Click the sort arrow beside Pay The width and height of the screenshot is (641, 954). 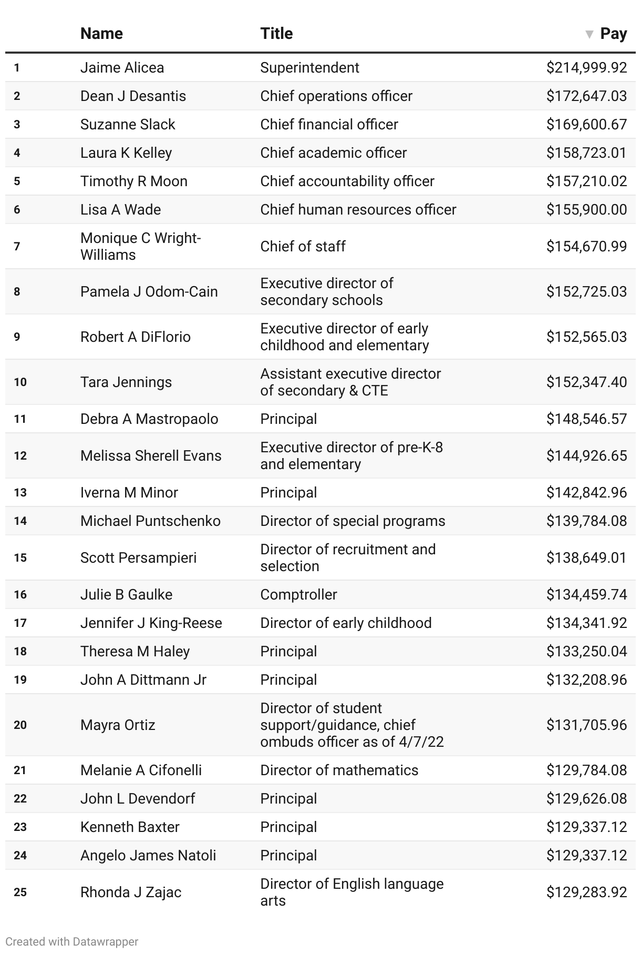590,35
